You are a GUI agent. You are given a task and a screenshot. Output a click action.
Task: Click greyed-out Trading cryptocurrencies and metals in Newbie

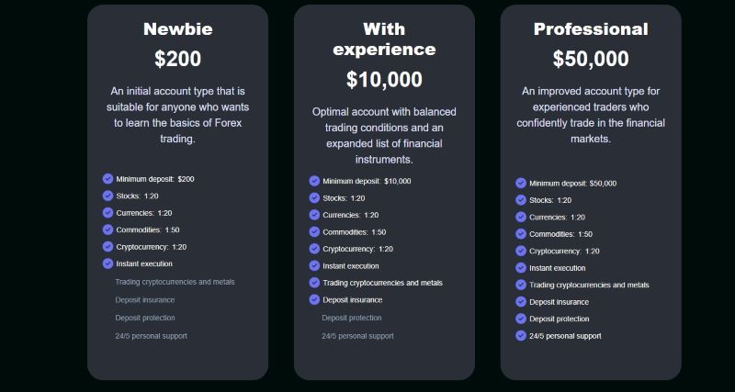point(175,282)
